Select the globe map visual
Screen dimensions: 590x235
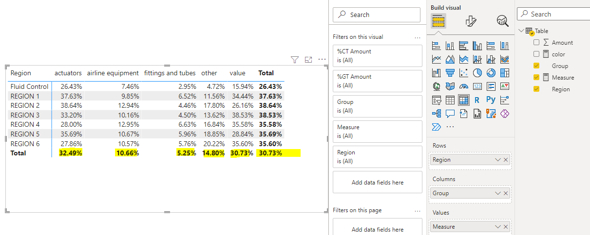coord(437,86)
